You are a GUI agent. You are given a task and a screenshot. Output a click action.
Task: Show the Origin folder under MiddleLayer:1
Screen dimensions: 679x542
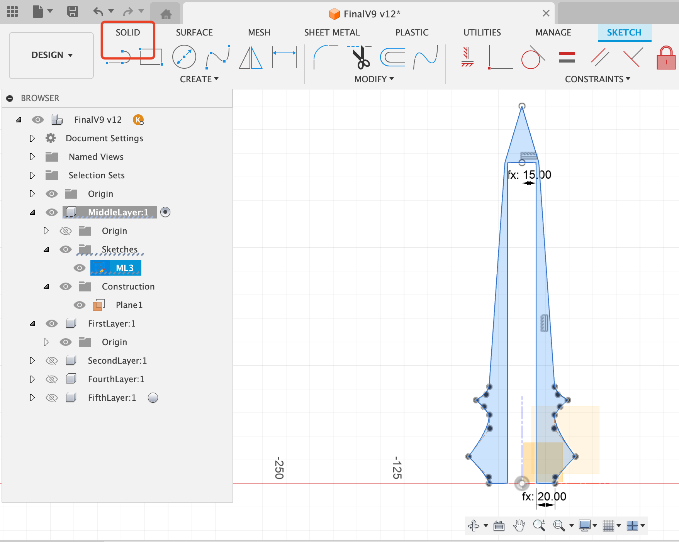tap(65, 231)
